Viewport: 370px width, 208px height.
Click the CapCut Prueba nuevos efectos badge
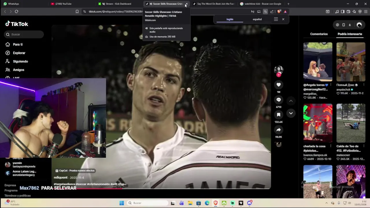[75, 171]
